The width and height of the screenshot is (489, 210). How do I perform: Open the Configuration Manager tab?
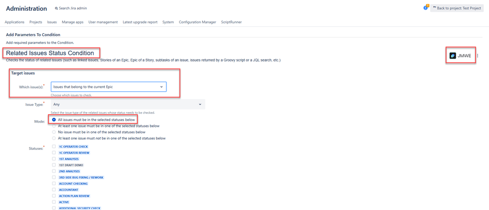[197, 22]
